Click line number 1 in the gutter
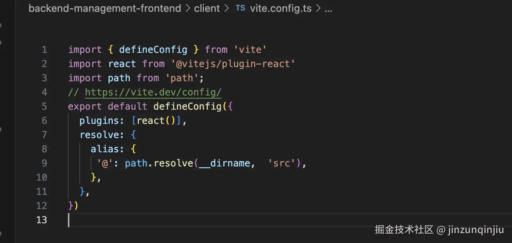The width and height of the screenshot is (512, 243). (44, 50)
